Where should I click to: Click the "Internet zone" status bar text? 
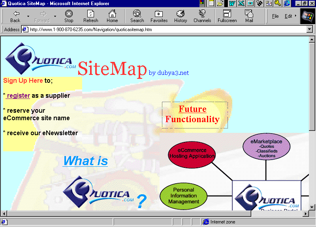pyautogui.click(x=223, y=222)
